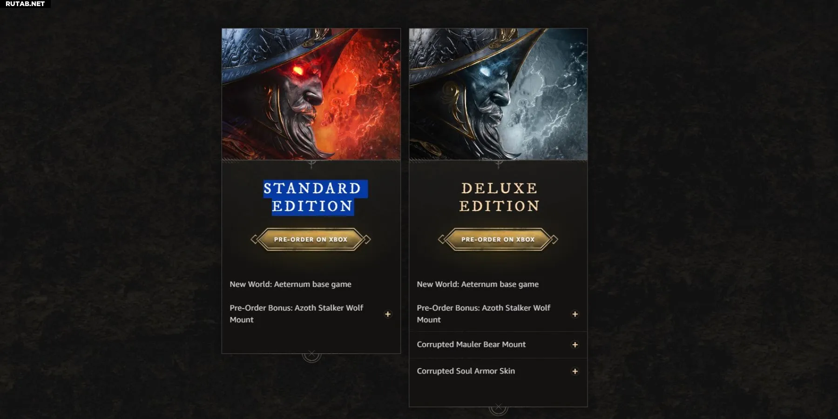This screenshot has height=419, width=838.
Task: Expand Standard Edition Azoth Stalker Wolf Mount
Action: pyautogui.click(x=388, y=314)
